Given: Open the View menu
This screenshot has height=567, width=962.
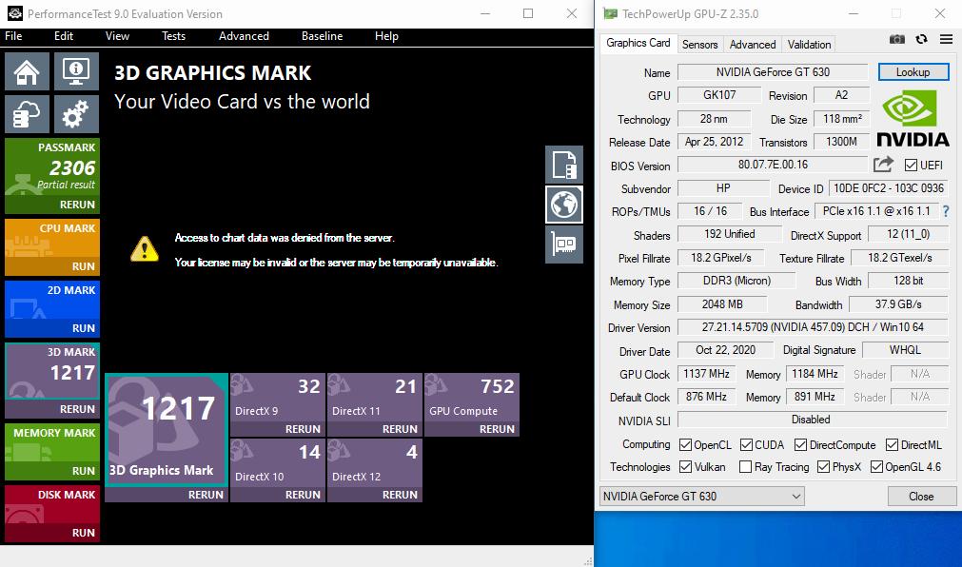Looking at the screenshot, I should coord(117,36).
